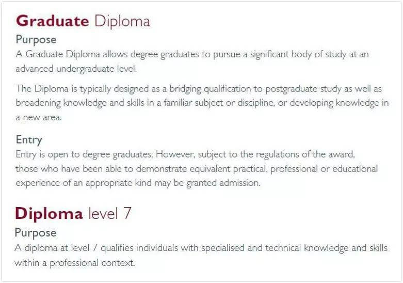Click the line starting "broadening knowledge and skills"
Viewport: 403px width, 283px height.
click(202, 103)
